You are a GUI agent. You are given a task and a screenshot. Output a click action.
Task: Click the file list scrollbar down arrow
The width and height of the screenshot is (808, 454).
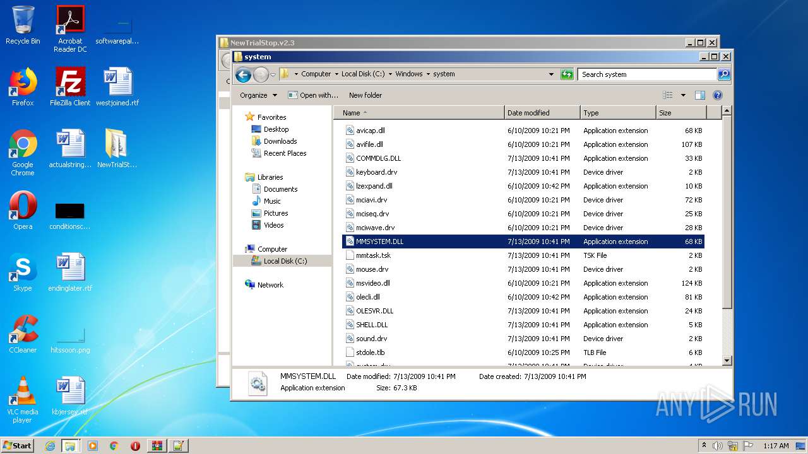click(727, 361)
